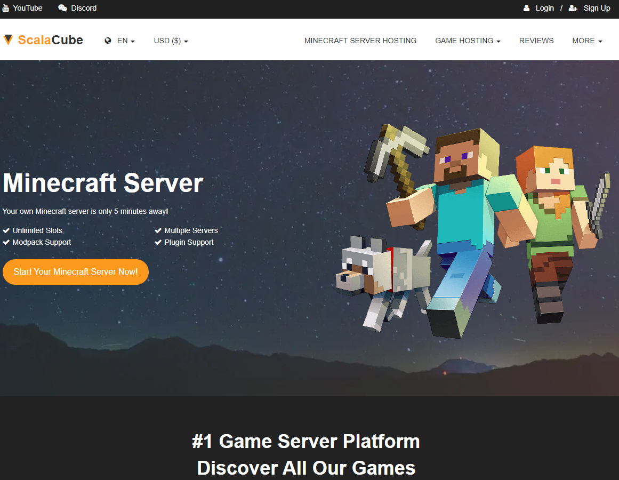Click the Discord chat bubble icon
This screenshot has height=480, width=619.
tap(62, 8)
